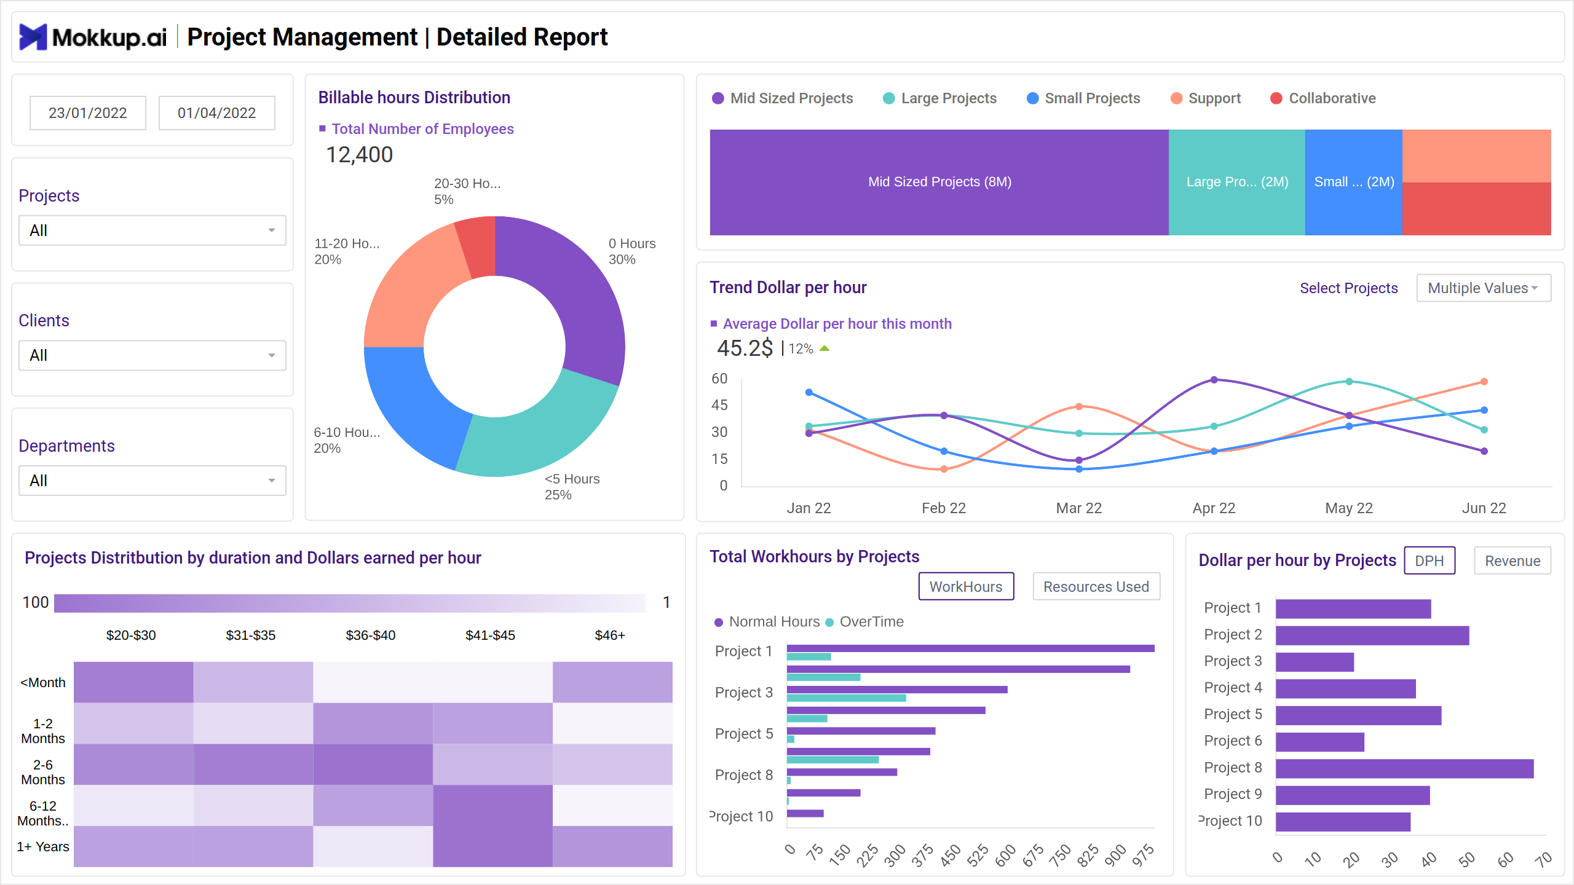Toggle Collaborative legend item
This screenshot has width=1574, height=885.
[x=1323, y=98]
